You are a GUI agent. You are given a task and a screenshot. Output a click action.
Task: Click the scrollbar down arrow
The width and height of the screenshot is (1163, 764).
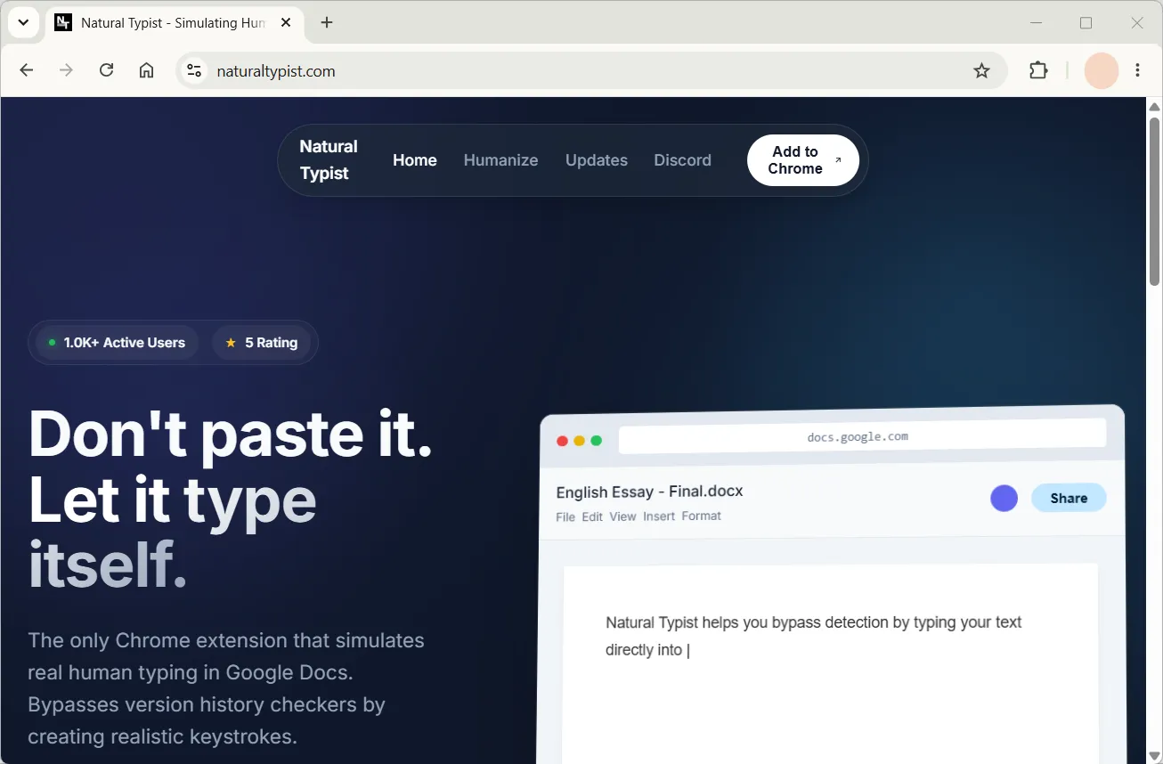[x=1154, y=756]
